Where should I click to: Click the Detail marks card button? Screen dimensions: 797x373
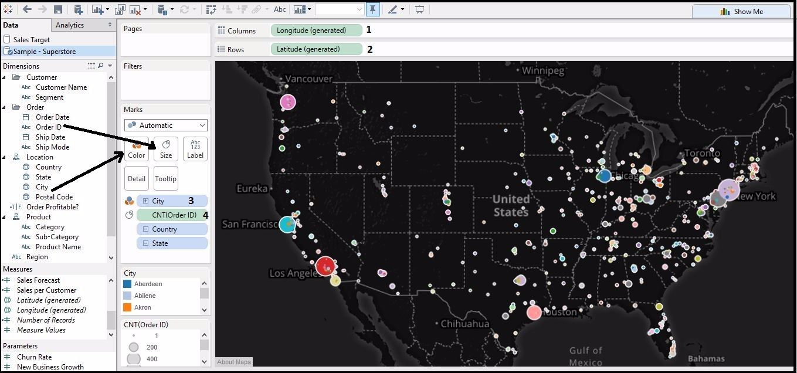[x=136, y=178]
